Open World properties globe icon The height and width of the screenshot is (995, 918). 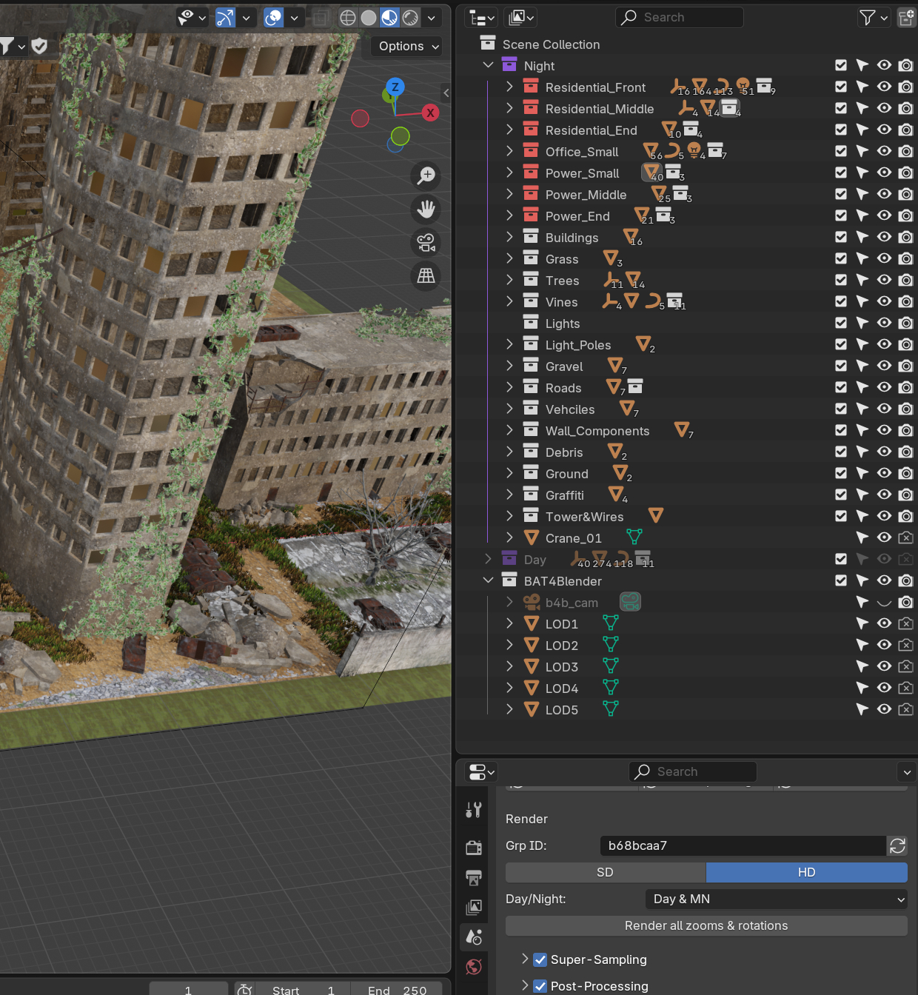click(474, 966)
